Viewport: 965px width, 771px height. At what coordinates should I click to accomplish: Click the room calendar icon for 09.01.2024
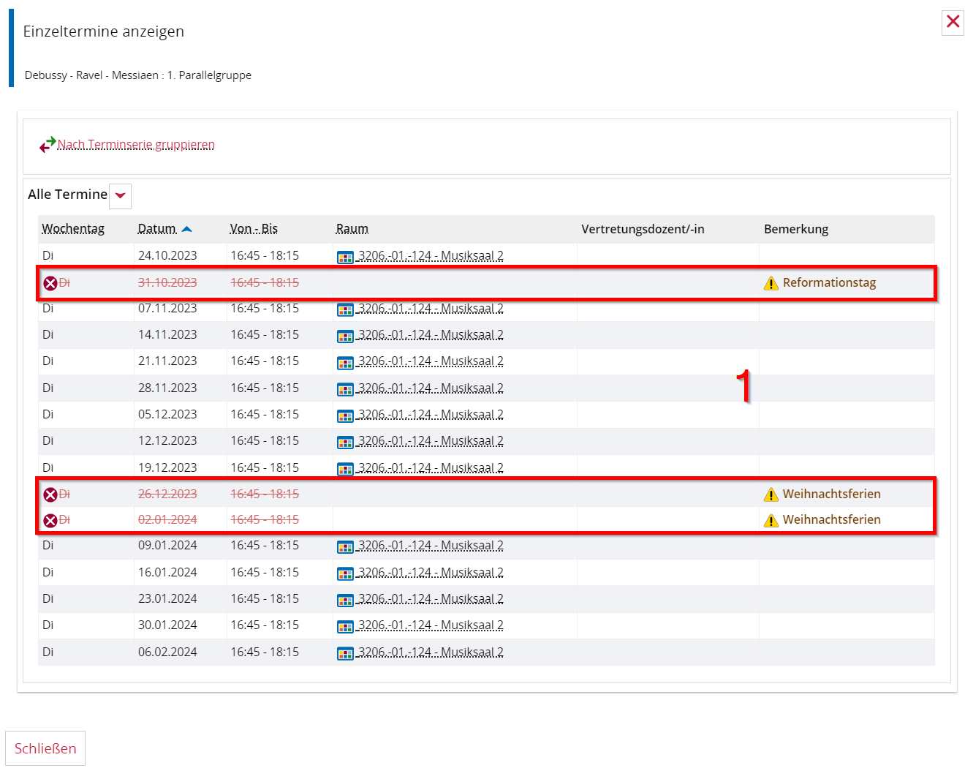coord(345,546)
